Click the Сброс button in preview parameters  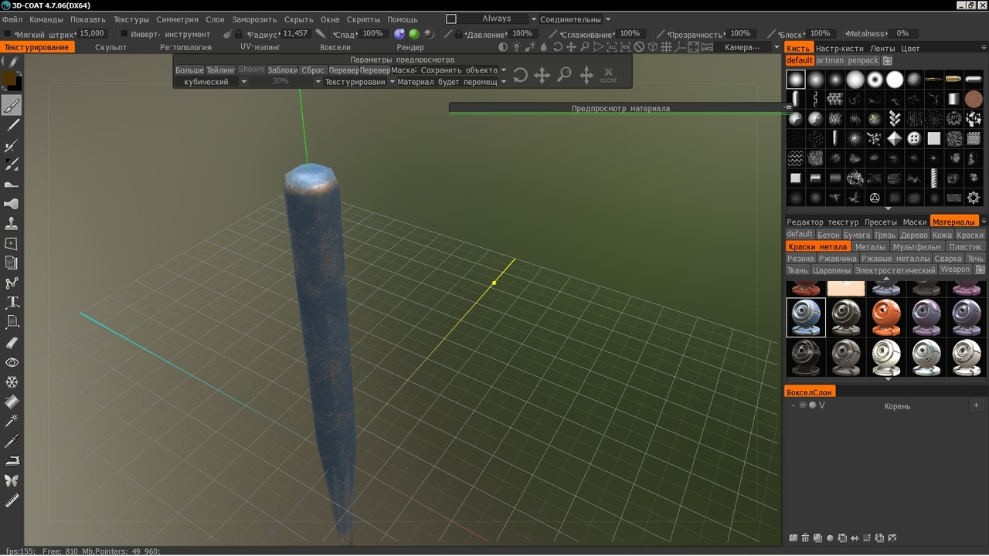313,69
